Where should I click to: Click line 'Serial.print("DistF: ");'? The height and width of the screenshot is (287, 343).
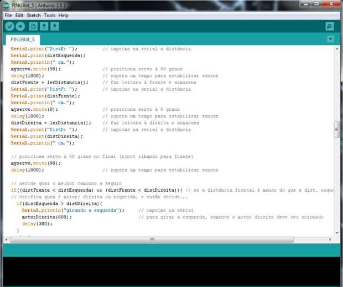coord(44,89)
